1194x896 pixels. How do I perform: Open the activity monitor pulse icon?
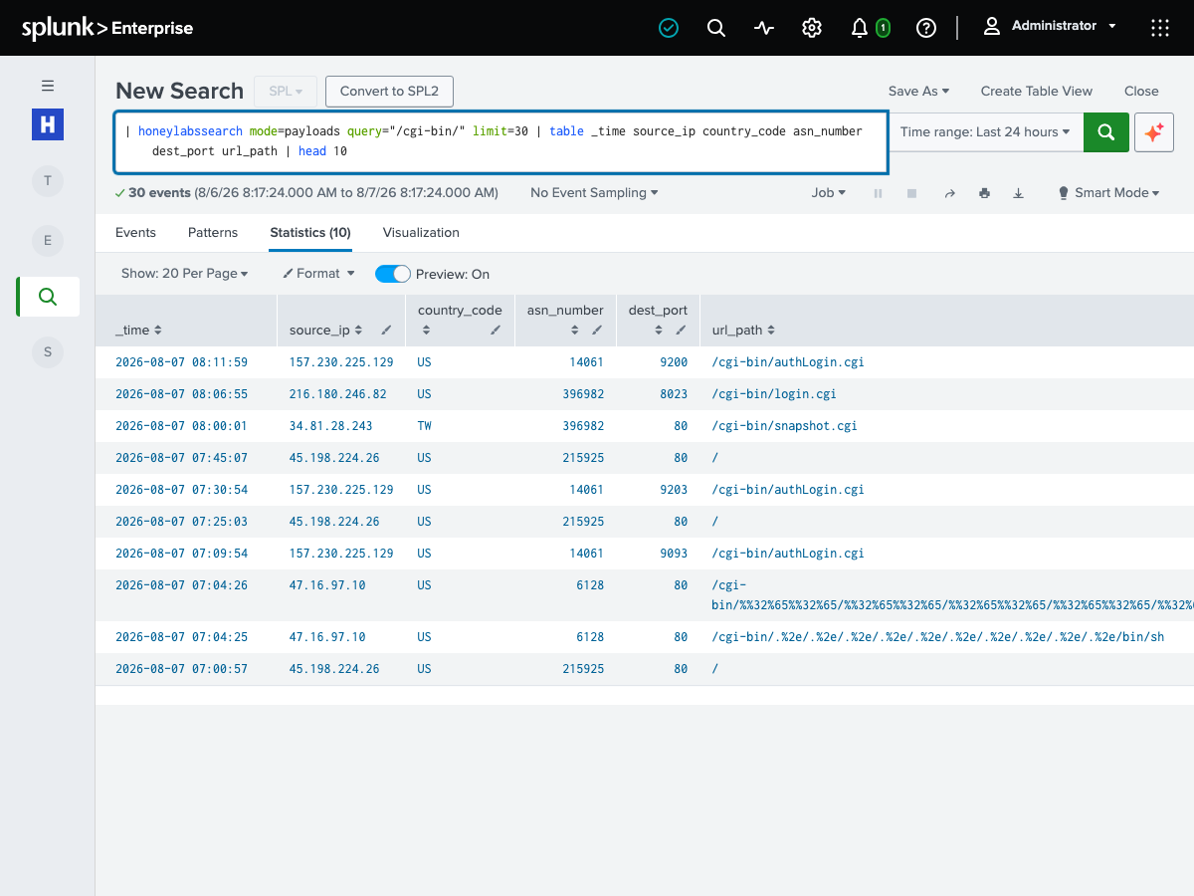tap(764, 28)
